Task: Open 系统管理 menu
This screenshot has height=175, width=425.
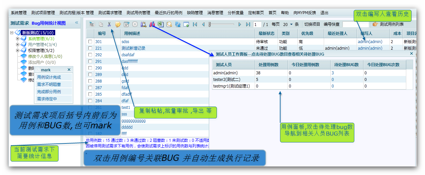Action: tap(19, 13)
